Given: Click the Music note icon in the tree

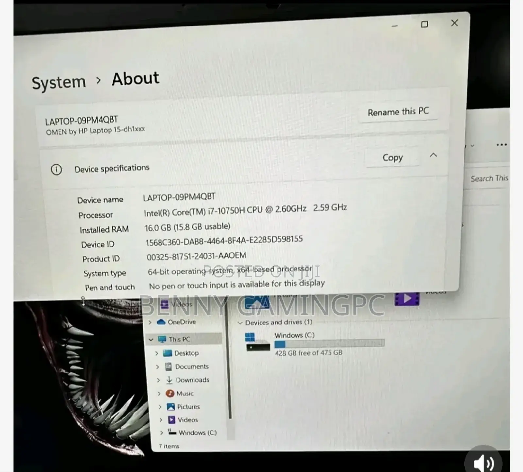Looking at the screenshot, I should coord(170,393).
